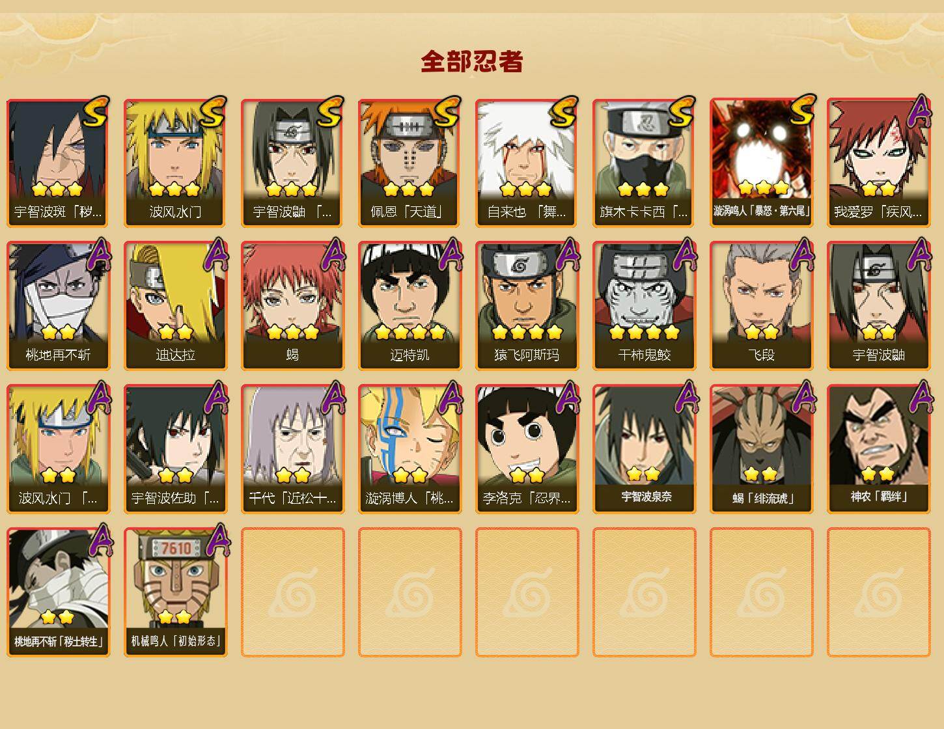This screenshot has height=729, width=944.
Task: Click the first empty ninja slot
Action: (x=292, y=592)
